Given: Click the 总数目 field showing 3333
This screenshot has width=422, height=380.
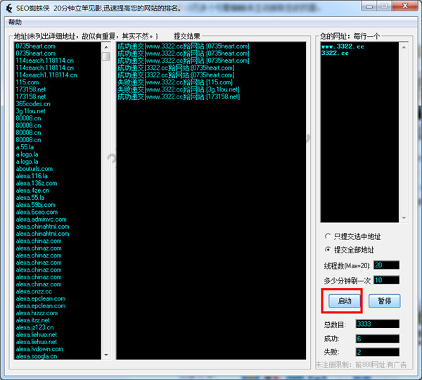Looking at the screenshot, I should point(377,324).
